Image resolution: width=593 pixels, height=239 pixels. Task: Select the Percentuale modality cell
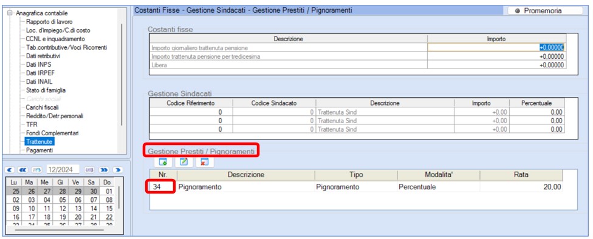438,187
